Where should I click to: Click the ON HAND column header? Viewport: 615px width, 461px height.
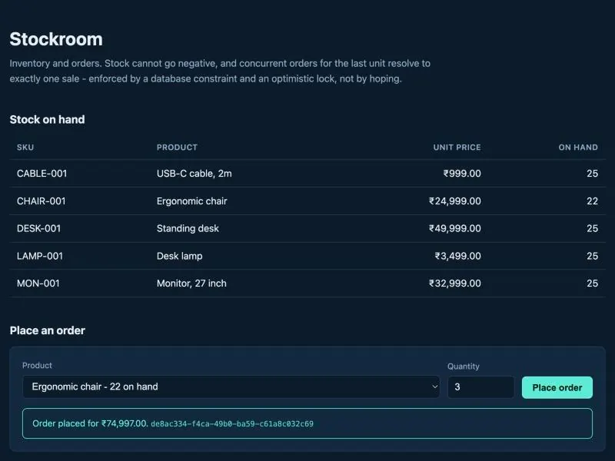[x=578, y=148]
